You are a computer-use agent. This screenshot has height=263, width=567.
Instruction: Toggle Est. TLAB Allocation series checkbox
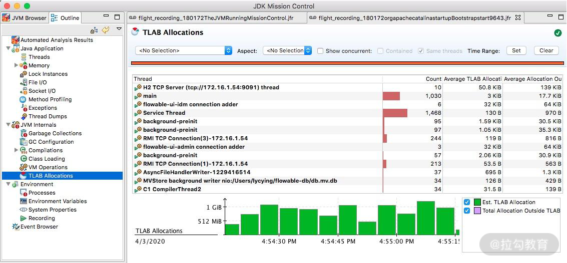pyautogui.click(x=467, y=202)
